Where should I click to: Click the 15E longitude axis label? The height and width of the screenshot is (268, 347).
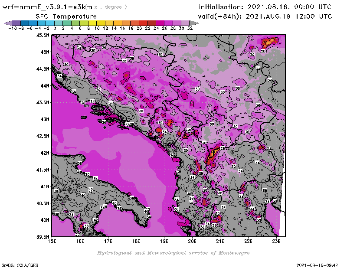(x=52, y=241)
